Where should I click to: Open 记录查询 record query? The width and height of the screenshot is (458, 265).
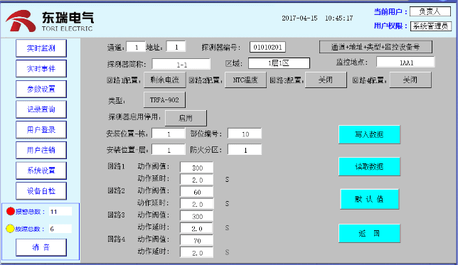[x=41, y=109]
